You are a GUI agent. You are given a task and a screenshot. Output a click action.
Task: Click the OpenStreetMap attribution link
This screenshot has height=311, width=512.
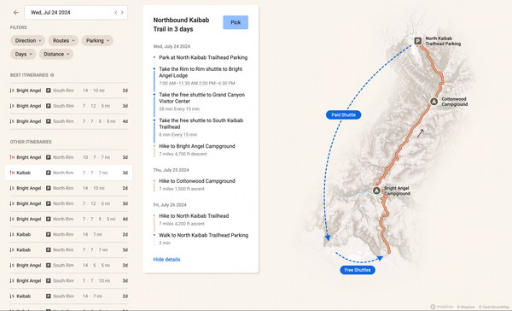494,307
